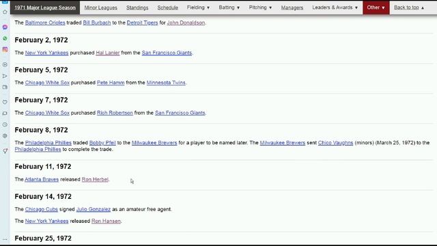Open John Donaldson player link
The width and height of the screenshot is (437, 246).
pyautogui.click(x=186, y=23)
